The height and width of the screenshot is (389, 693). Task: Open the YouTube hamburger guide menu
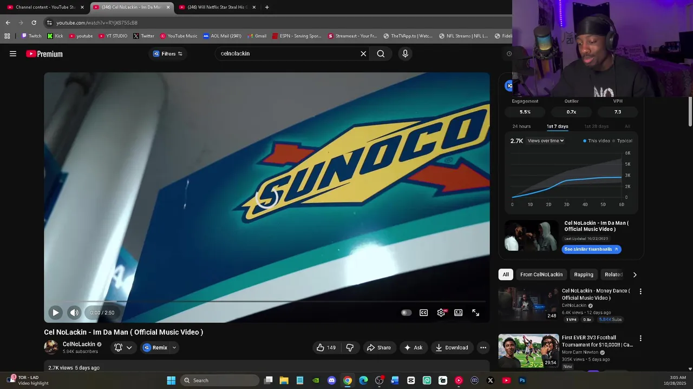point(13,53)
